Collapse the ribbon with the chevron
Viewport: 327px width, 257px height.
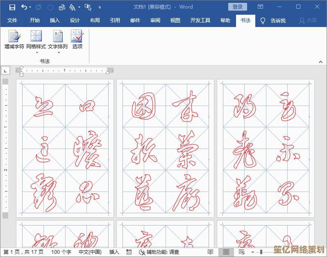[320, 62]
